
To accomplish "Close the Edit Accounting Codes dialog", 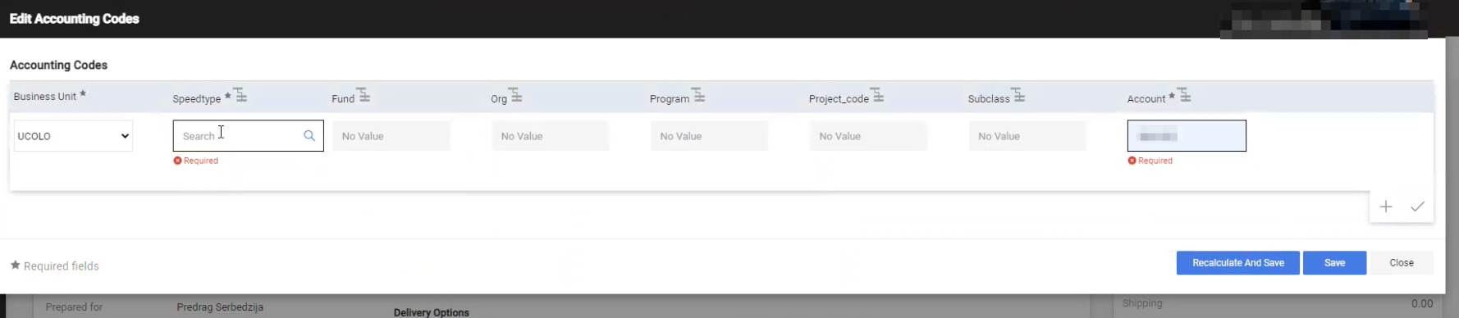I will [x=1401, y=263].
